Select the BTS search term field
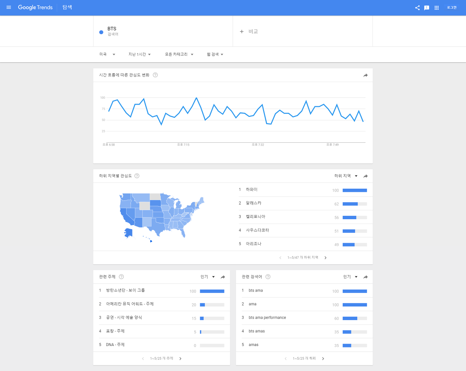This screenshot has width=466, height=371. pyautogui.click(x=163, y=31)
